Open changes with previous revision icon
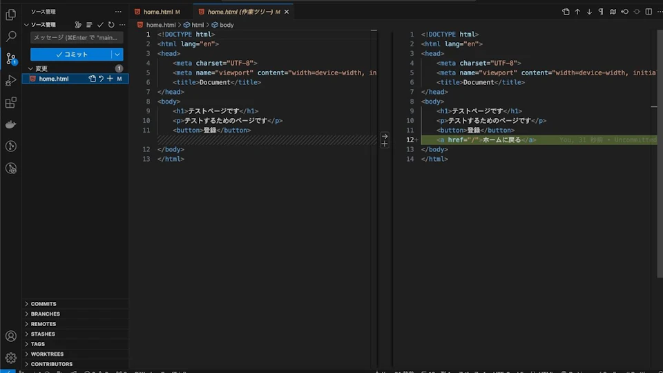Viewport: 663px width, 373px height. [624, 12]
